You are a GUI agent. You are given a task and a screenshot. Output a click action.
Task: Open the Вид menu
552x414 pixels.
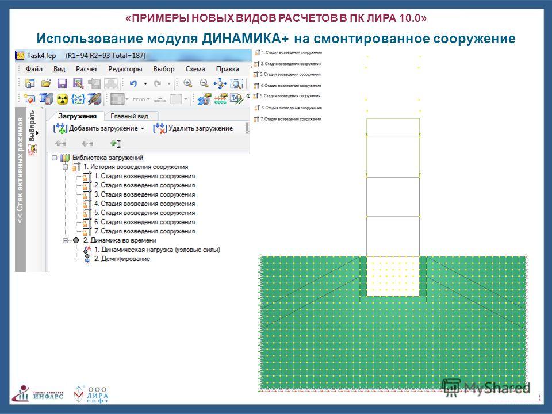click(59, 69)
